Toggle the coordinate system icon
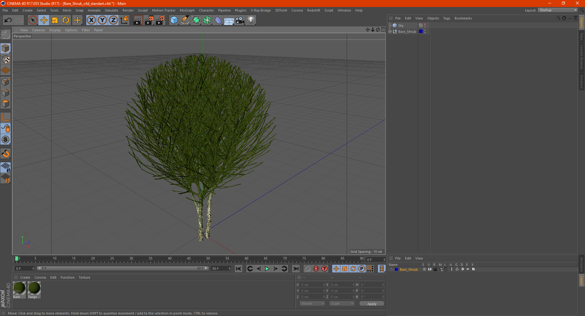This screenshot has width=585, height=316. (x=125, y=20)
